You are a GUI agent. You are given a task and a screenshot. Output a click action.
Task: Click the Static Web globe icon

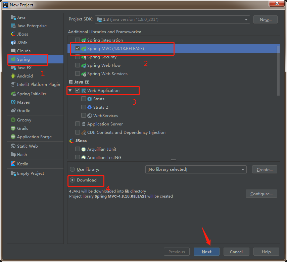coord(13,146)
